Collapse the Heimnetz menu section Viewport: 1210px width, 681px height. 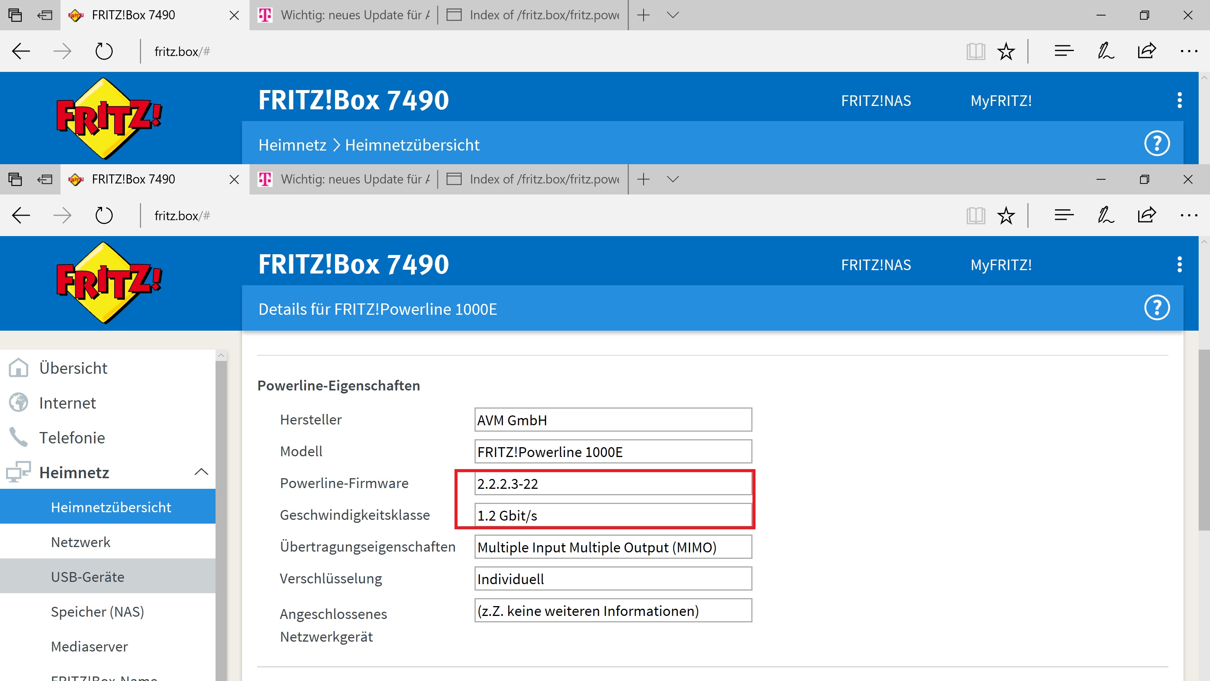[201, 472]
